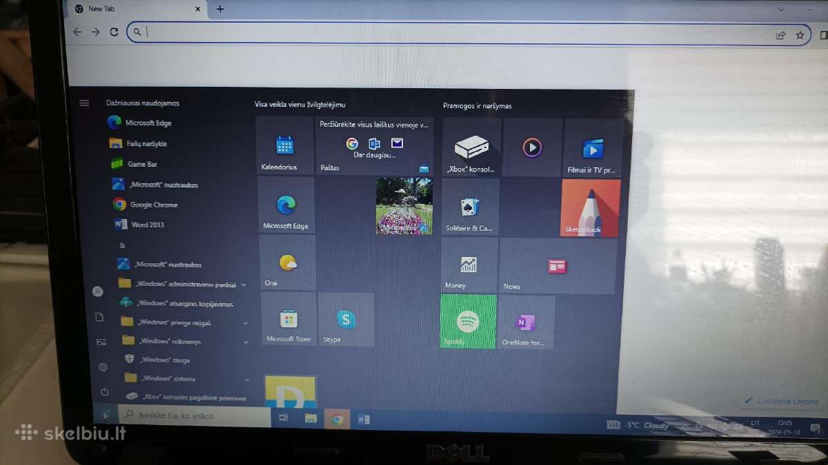Click the share icon in Chrome address bar
This screenshot has height=465, width=828.
[780, 35]
